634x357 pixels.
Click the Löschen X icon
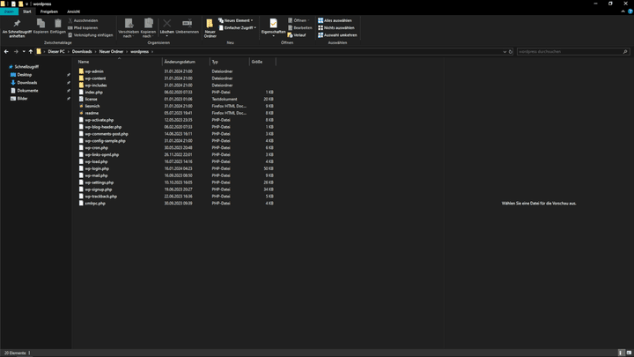tap(167, 24)
